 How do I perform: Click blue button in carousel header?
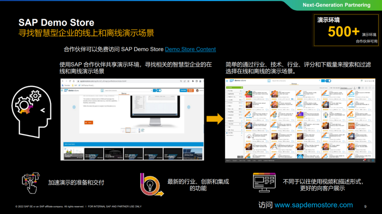click(x=183, y=90)
